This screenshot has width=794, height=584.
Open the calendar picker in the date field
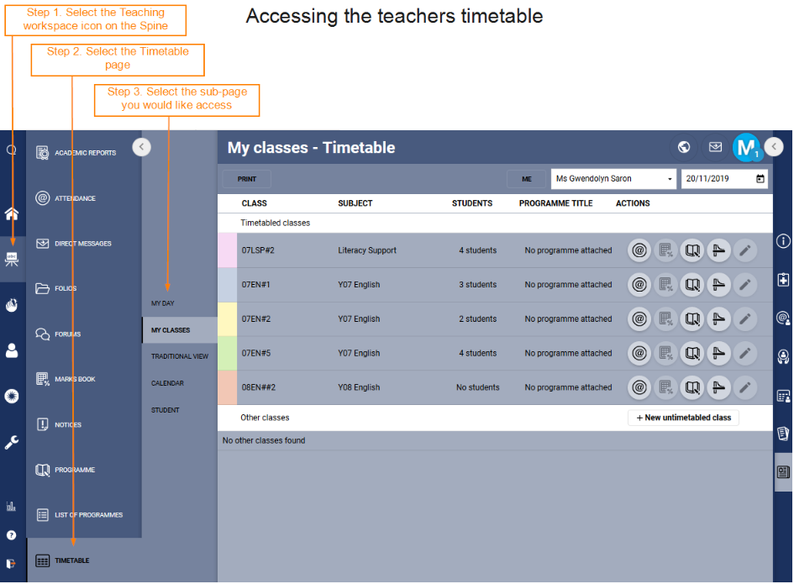[760, 179]
